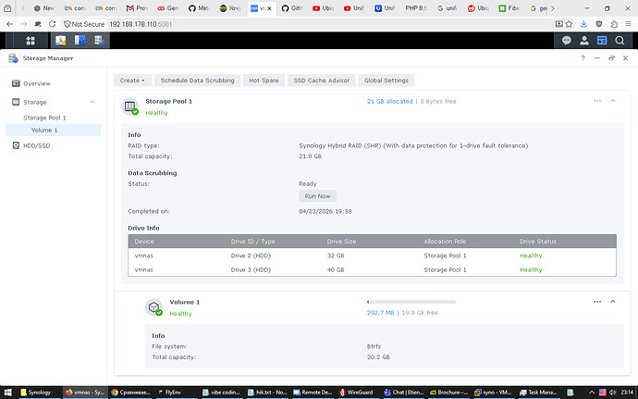
Task: Select Storage in the sidebar
Action: 34,102
